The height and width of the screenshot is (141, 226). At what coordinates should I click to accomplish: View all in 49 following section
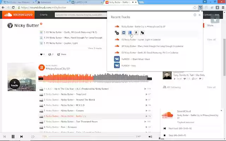211,87
